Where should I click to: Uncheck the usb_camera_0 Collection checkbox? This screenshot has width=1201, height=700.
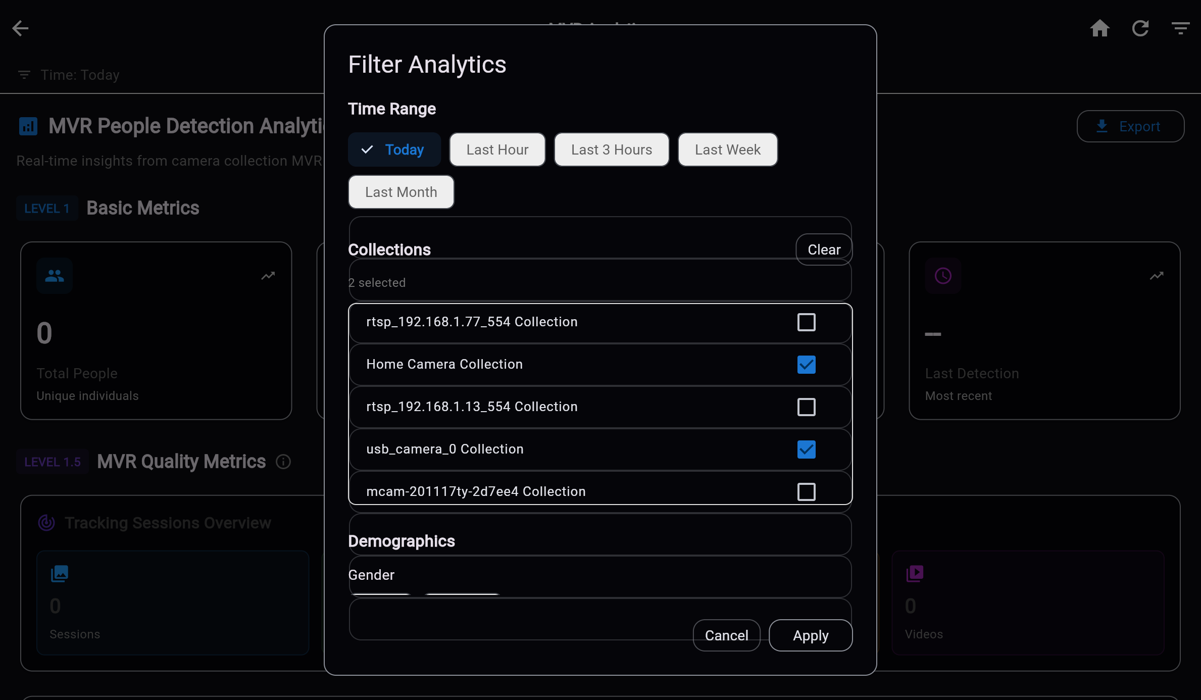click(x=806, y=449)
